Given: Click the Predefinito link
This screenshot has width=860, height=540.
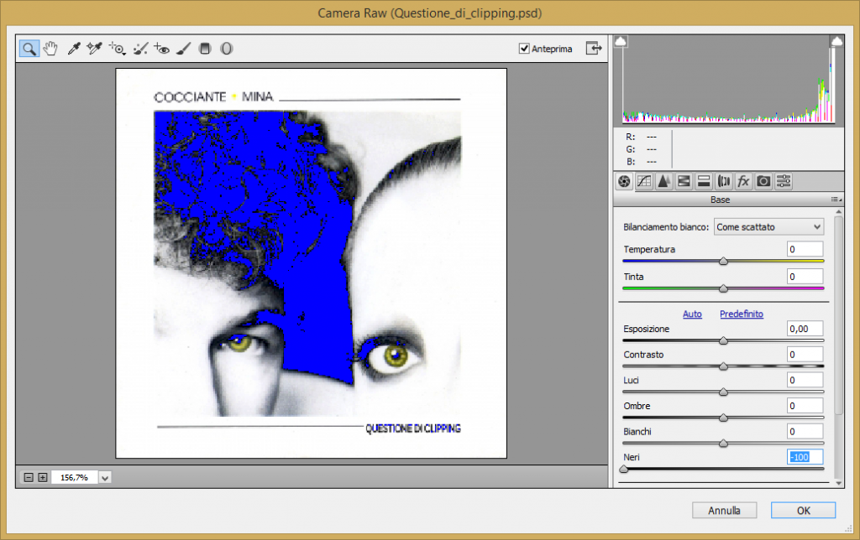Looking at the screenshot, I should click(x=742, y=314).
